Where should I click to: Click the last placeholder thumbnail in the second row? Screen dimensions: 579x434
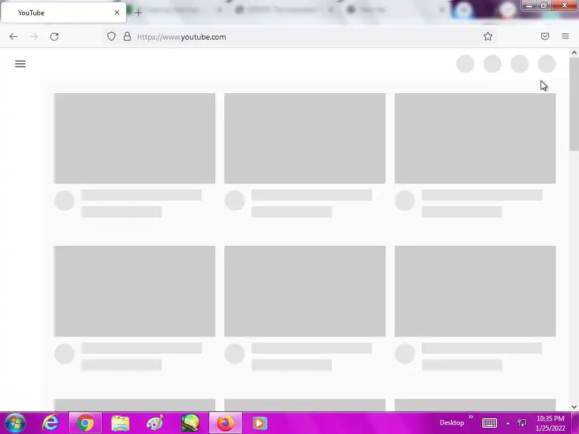[x=475, y=291]
